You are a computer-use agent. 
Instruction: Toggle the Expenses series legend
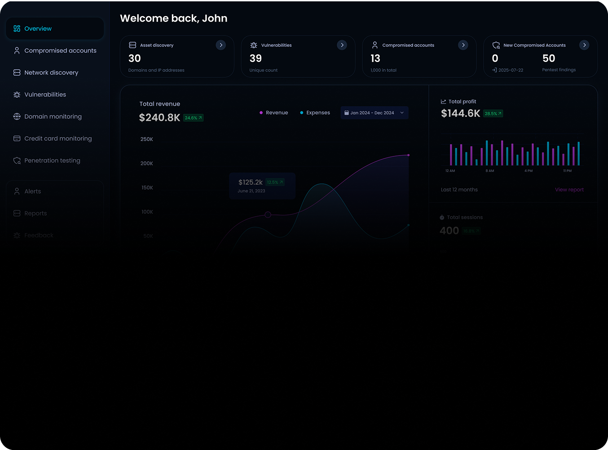[x=315, y=113]
